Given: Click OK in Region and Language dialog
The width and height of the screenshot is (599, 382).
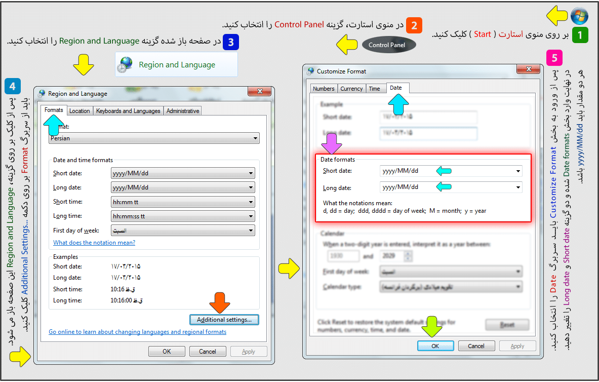Looking at the screenshot, I should tap(167, 352).
